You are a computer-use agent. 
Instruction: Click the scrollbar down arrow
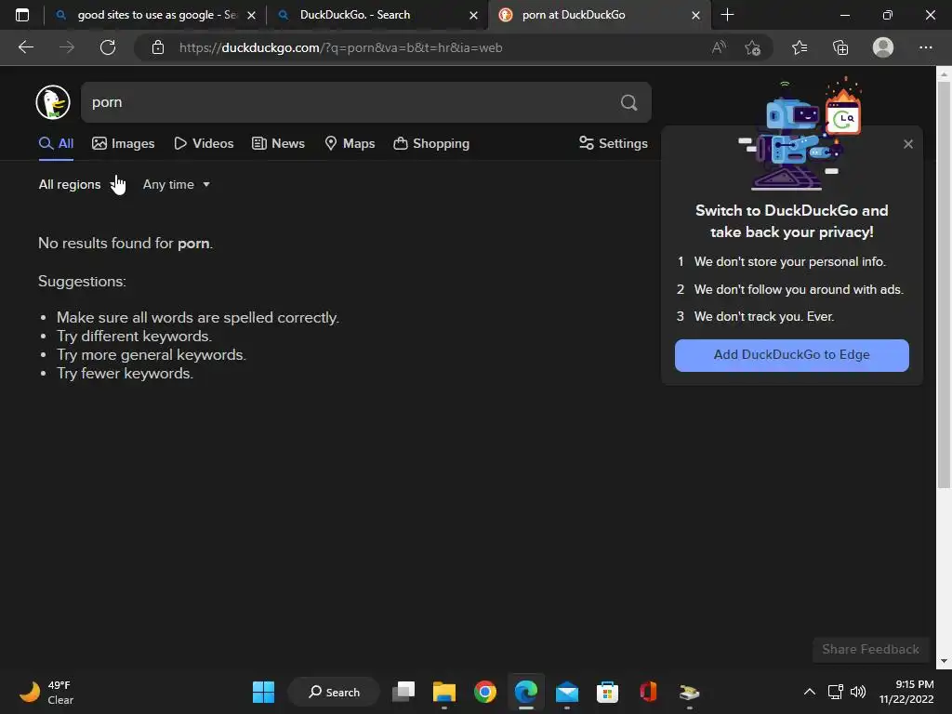[944, 661]
